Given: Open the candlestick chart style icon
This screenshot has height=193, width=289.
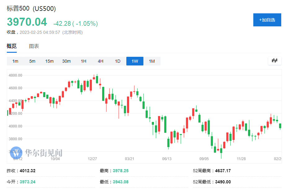Looking at the screenshot, I should 274,61.
